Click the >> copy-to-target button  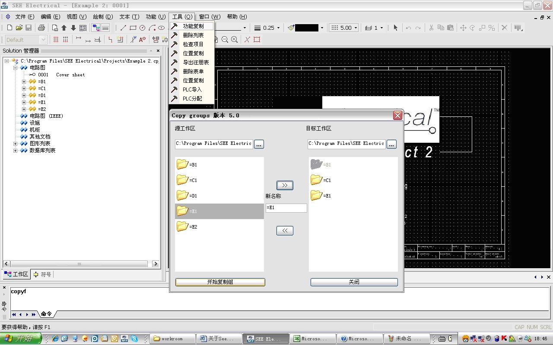pos(285,185)
